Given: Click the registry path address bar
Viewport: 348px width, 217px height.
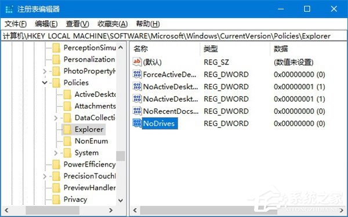Looking at the screenshot, I should pos(174,36).
